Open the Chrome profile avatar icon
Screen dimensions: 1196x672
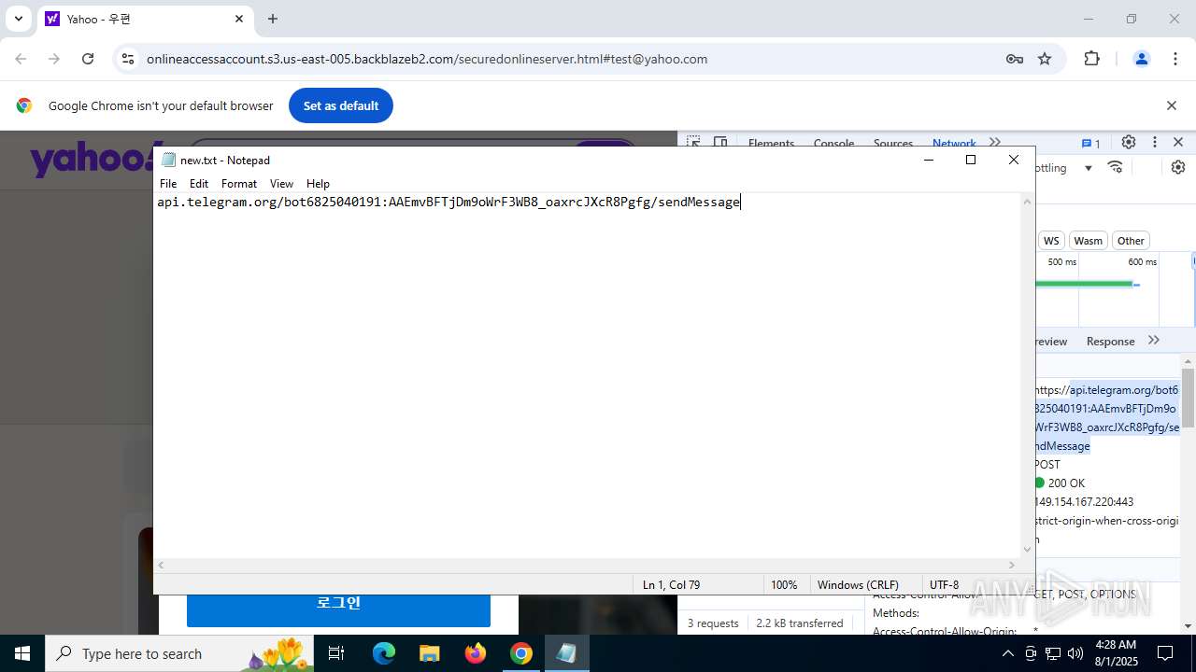pyautogui.click(x=1141, y=59)
